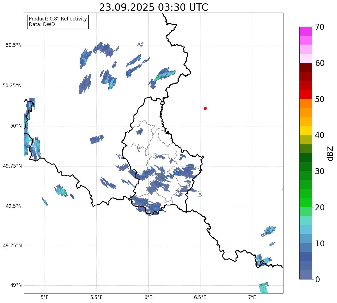Click the yellow colorbar segment above 40
Viewport: 337px width, 303px height.
[x=306, y=130]
